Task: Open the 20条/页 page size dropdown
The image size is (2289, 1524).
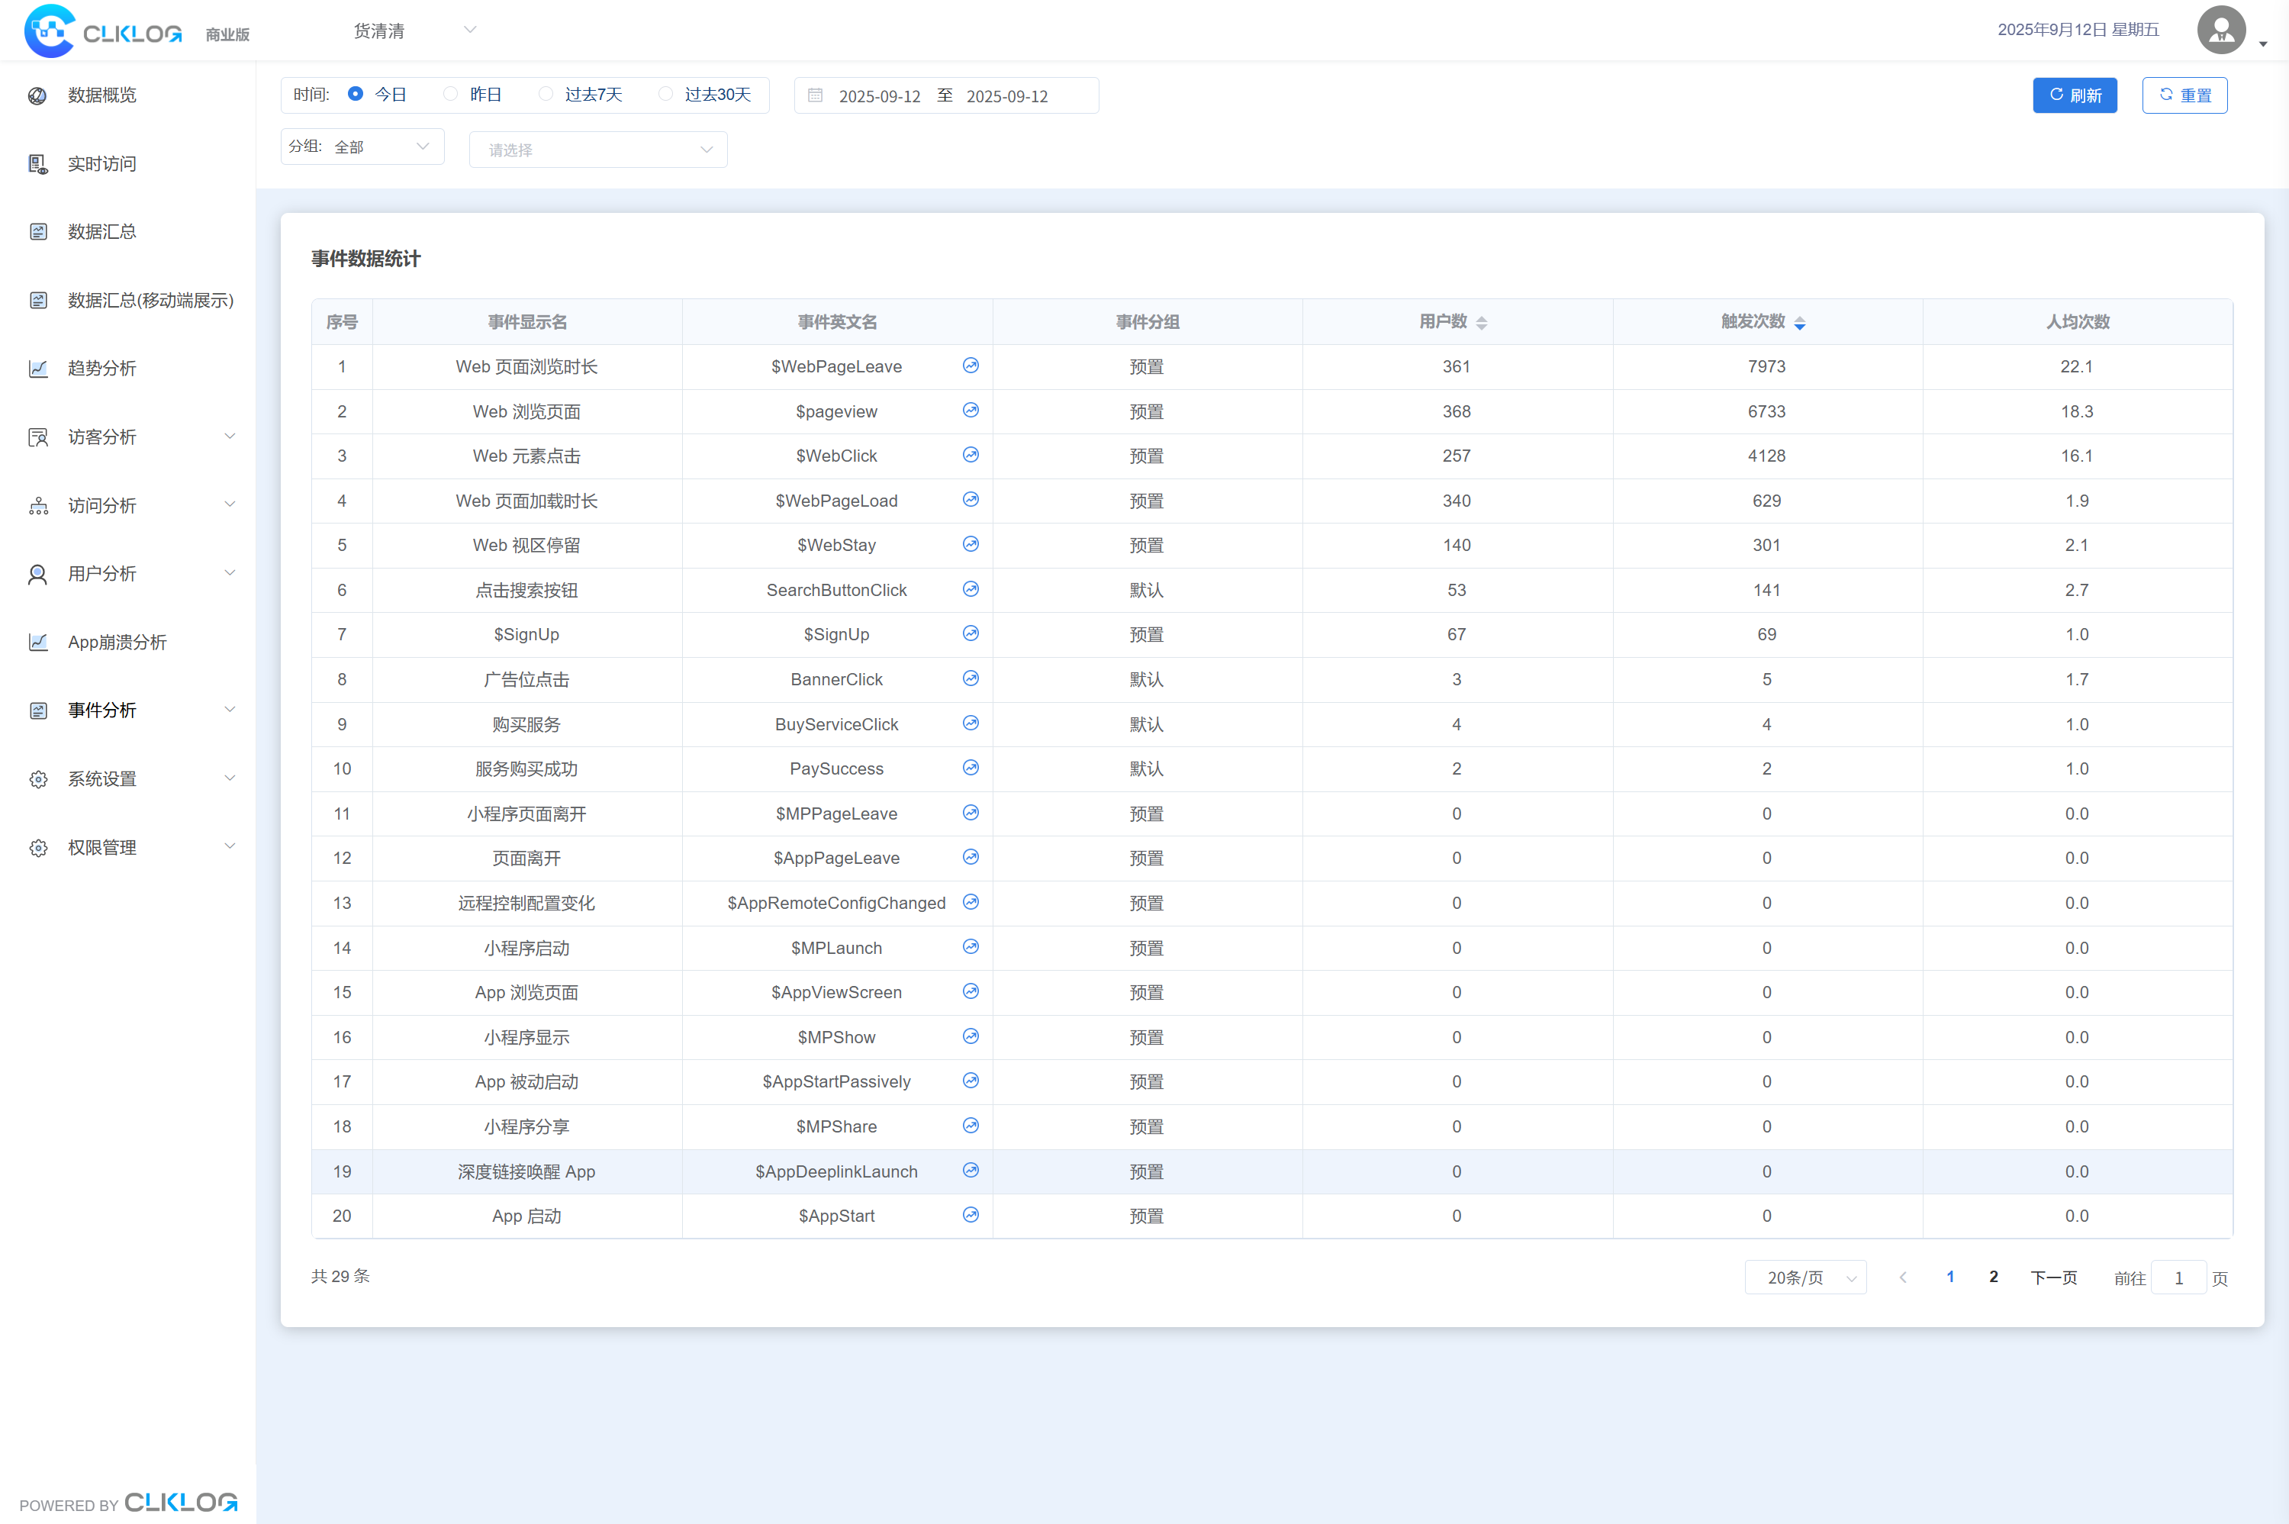Action: (1805, 1278)
